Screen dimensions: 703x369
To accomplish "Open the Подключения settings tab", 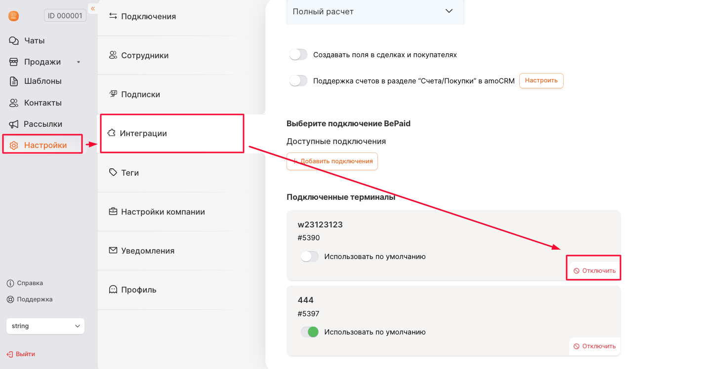I will tap(148, 16).
